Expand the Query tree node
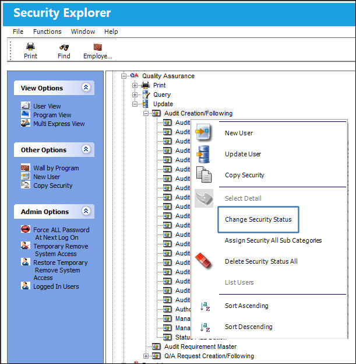The image size is (356, 364). pos(135,94)
